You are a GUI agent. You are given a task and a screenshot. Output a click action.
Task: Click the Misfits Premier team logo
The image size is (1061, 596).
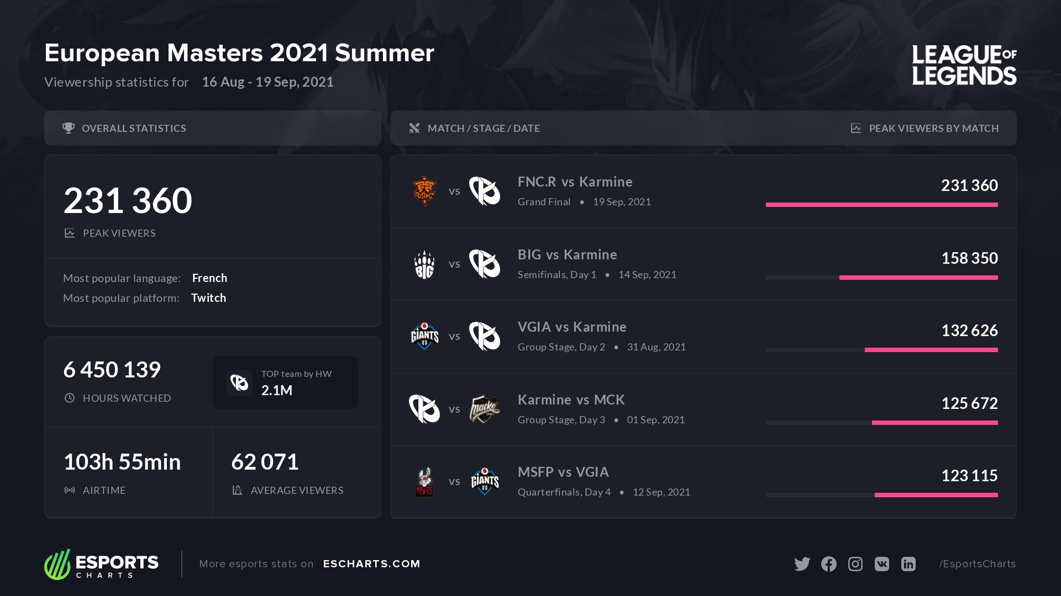pyautogui.click(x=424, y=482)
